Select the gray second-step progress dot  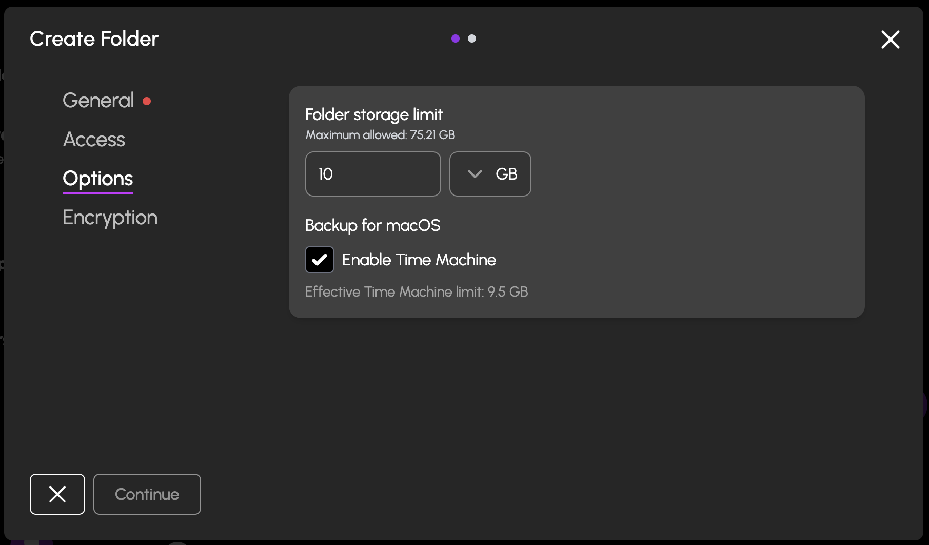tap(472, 38)
